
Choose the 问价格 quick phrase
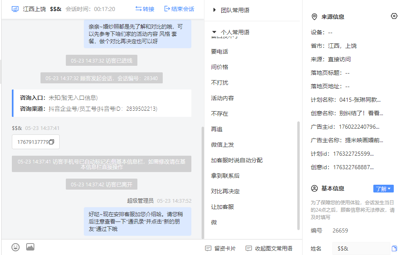click(x=220, y=67)
